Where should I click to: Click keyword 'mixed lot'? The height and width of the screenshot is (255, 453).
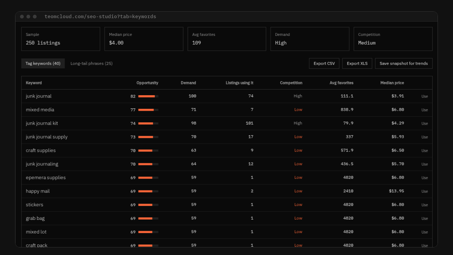[36, 232]
